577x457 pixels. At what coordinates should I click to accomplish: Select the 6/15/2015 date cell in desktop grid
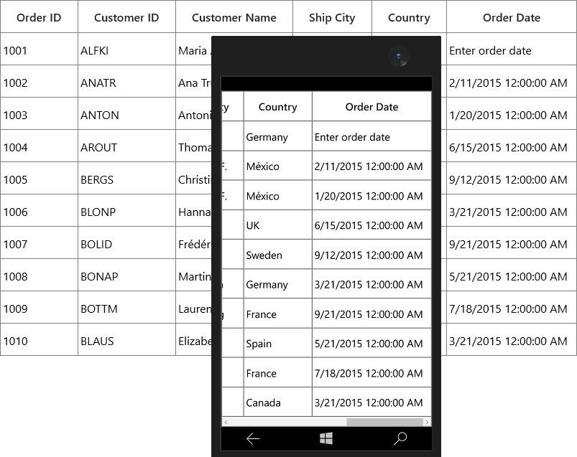(512, 146)
